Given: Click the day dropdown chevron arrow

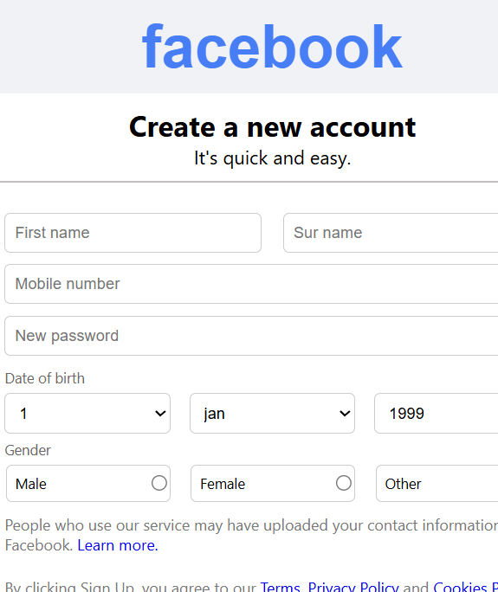Looking at the screenshot, I should coord(160,414).
